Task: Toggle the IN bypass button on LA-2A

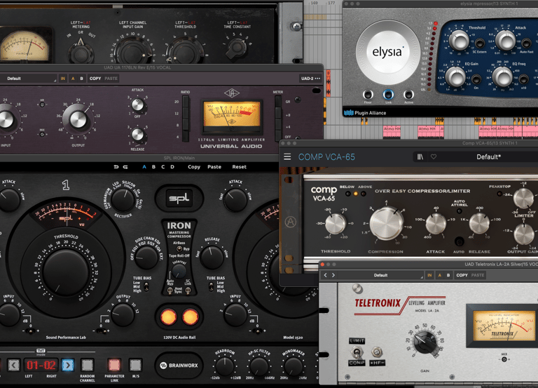Action: coord(429,275)
